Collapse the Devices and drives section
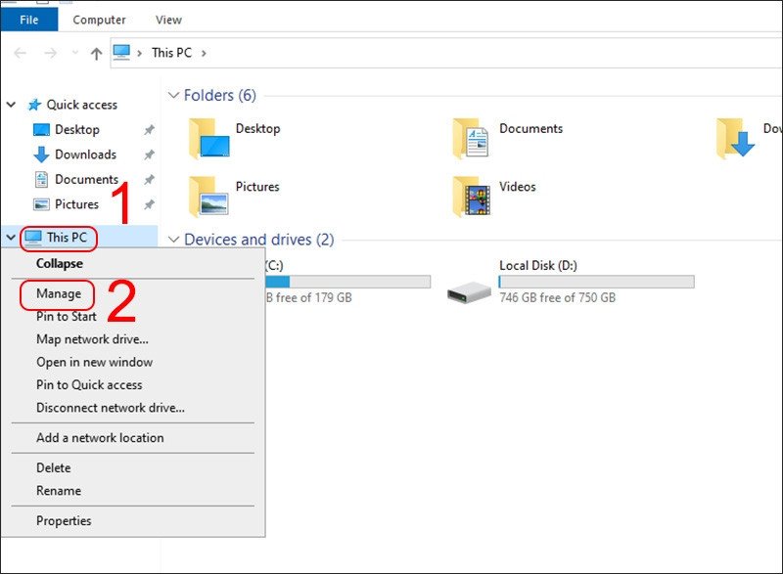 173,240
